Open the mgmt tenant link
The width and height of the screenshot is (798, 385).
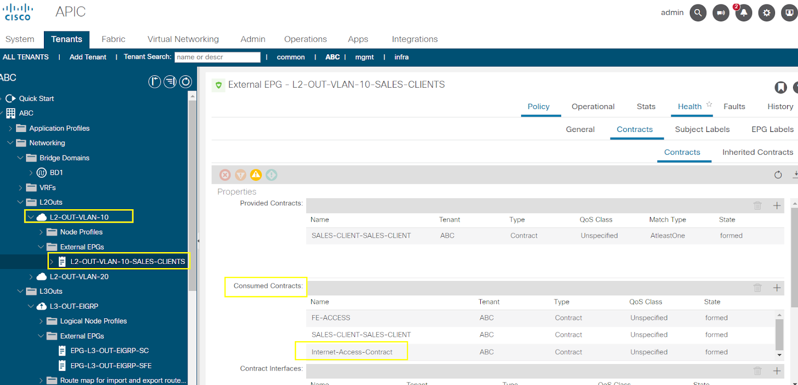(x=365, y=57)
